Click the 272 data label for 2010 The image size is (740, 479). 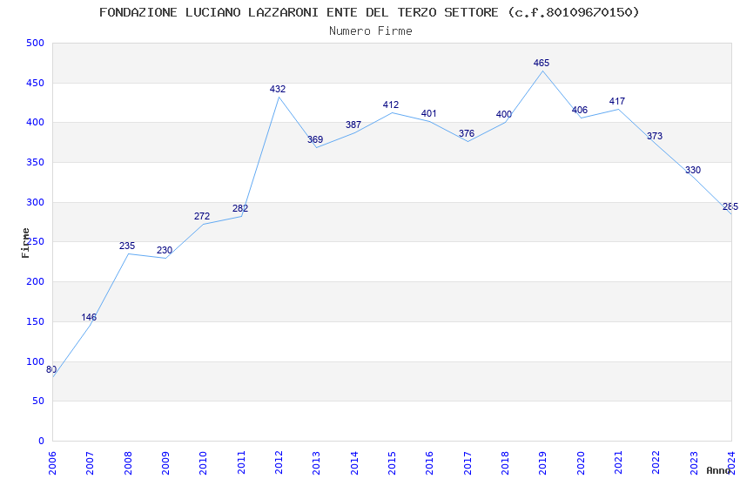tap(202, 216)
